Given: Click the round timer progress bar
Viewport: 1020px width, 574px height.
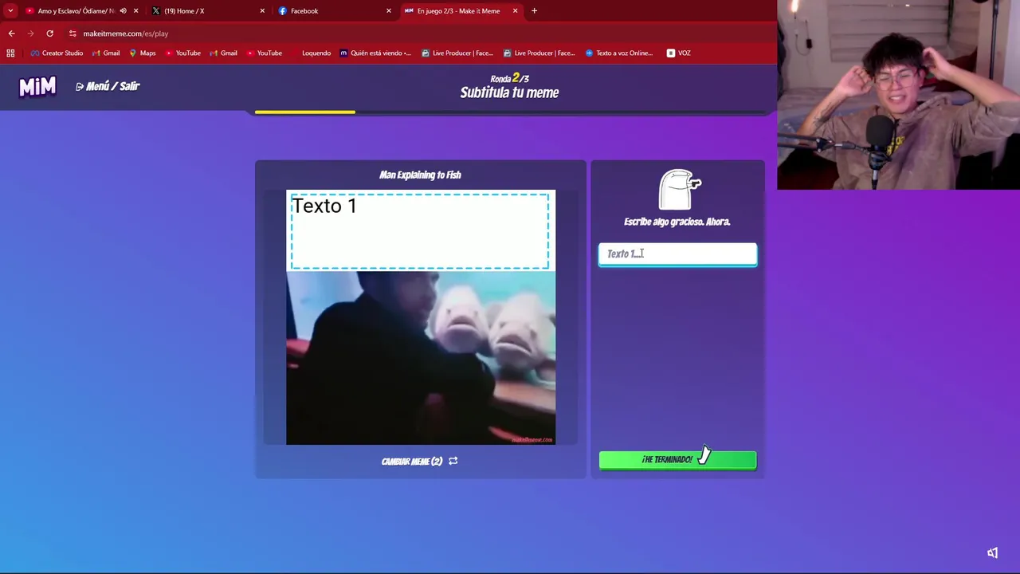Looking at the screenshot, I should coord(510,112).
